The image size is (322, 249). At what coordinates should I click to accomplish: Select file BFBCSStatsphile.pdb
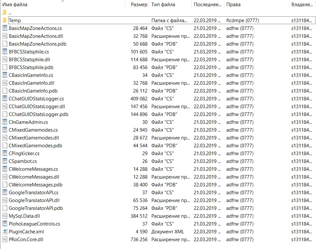coord(31,67)
